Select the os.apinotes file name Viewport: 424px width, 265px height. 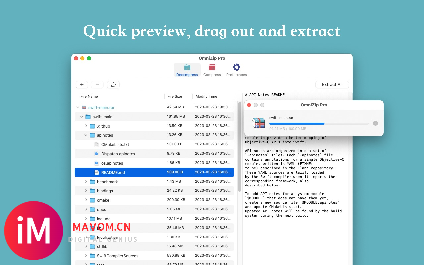[x=112, y=163]
